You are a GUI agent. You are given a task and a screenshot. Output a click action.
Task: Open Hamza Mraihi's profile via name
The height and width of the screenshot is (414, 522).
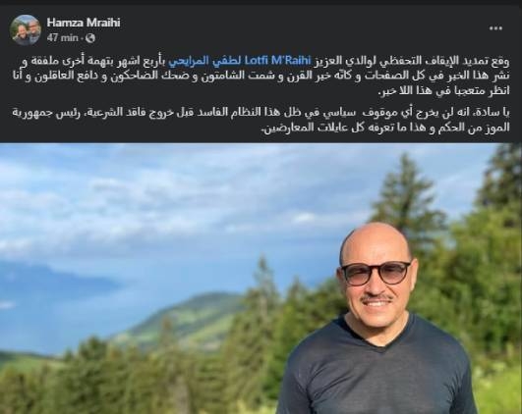[84, 23]
